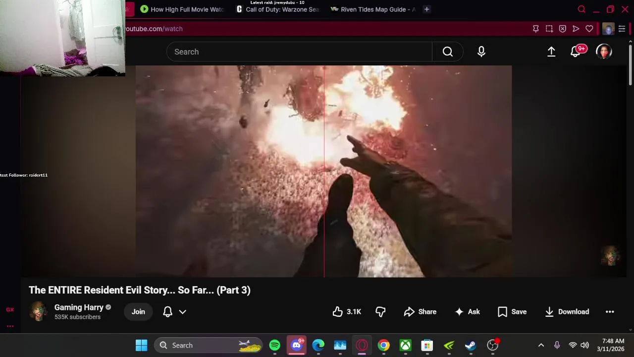Switch to Riven Tides Map Guide tab

click(373, 9)
